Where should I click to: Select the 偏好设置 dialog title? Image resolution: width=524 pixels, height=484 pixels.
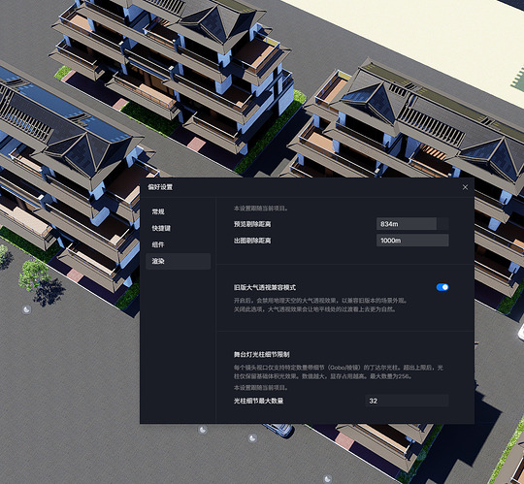[160, 187]
